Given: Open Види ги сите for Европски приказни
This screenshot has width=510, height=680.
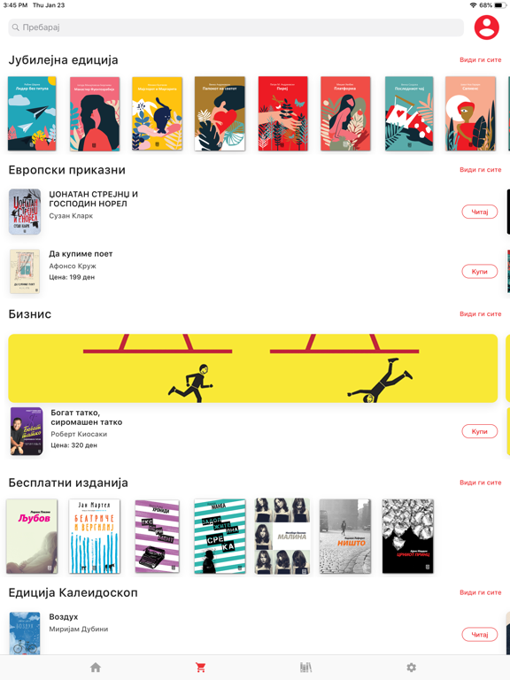Looking at the screenshot, I should (x=481, y=170).
